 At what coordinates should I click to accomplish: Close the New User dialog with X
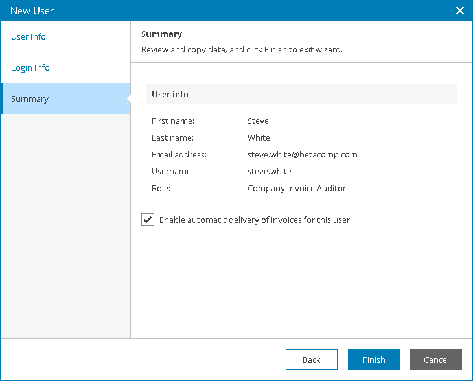[x=460, y=10]
